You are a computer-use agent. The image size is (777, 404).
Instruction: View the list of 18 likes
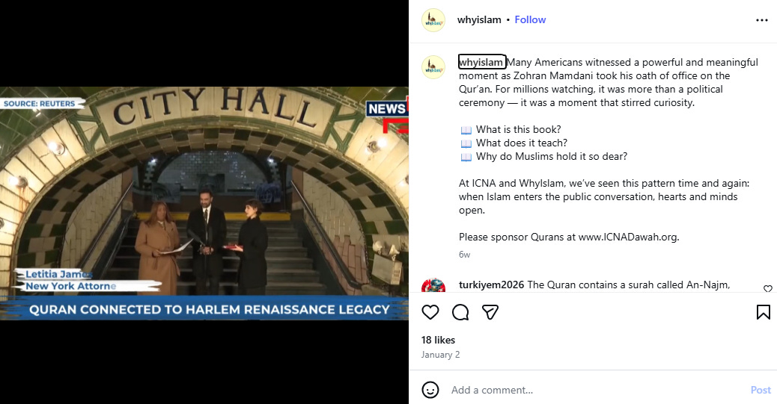tap(438, 340)
